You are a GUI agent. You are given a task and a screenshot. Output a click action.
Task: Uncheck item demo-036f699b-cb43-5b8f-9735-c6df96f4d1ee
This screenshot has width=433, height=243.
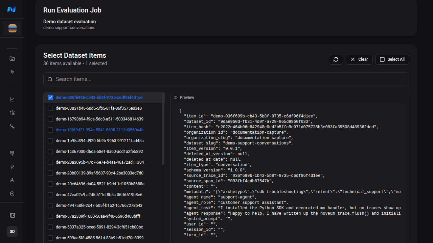click(50, 98)
